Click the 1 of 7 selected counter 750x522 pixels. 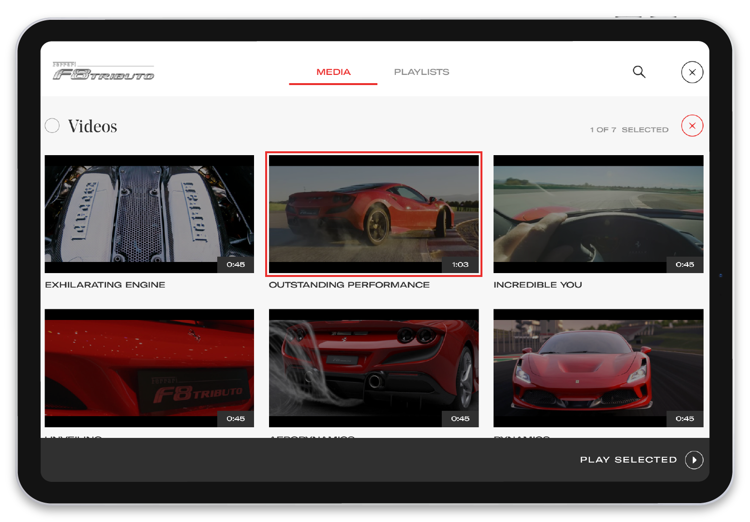click(629, 130)
